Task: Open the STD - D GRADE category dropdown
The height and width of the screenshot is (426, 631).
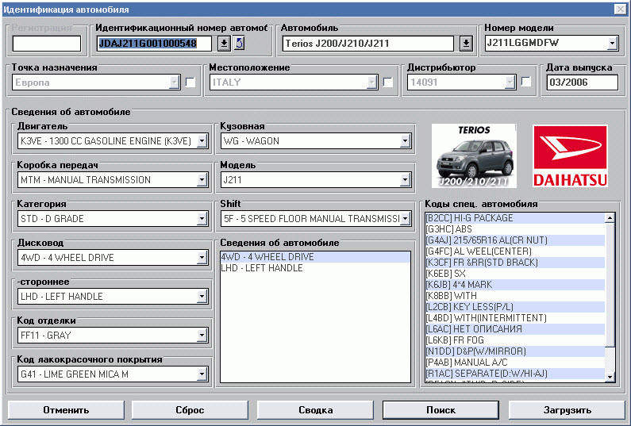Action: pos(202,219)
